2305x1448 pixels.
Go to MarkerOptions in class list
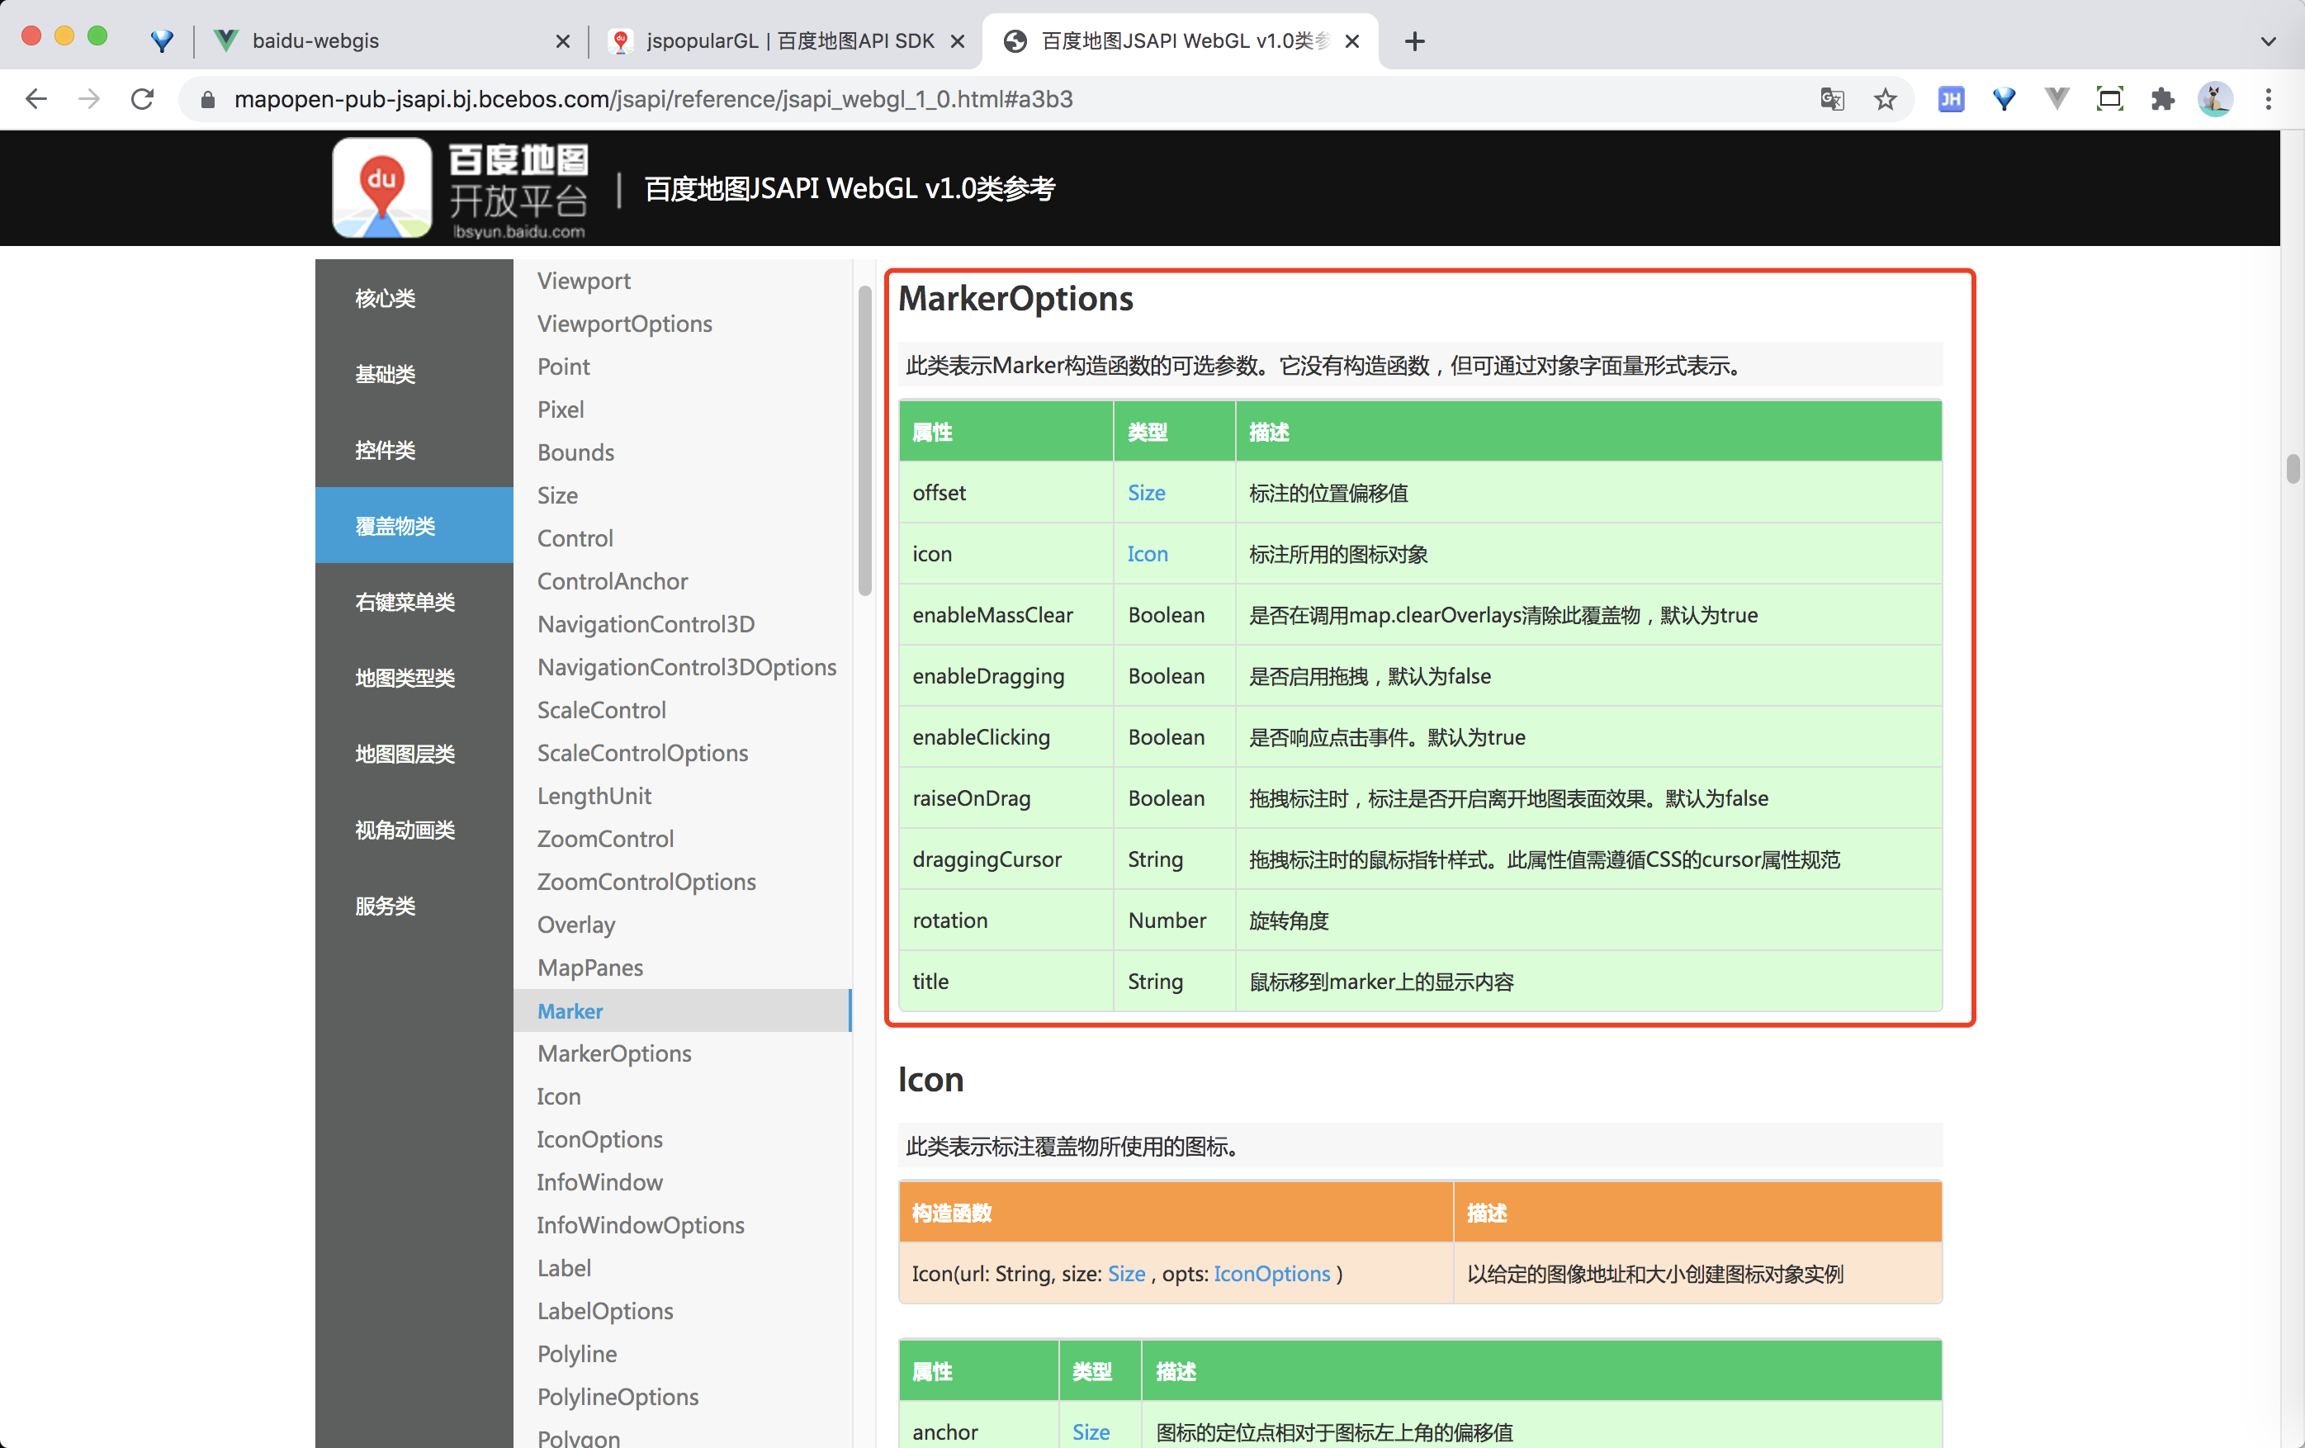[613, 1053]
